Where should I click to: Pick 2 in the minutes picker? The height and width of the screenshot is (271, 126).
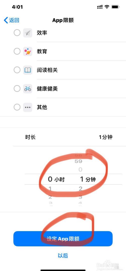[80, 189]
